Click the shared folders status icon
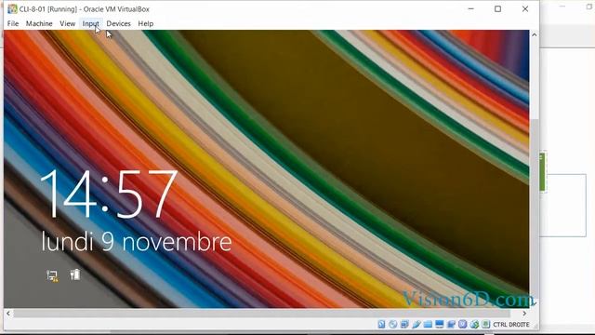Screen dimensions: 595x335 (428, 325)
